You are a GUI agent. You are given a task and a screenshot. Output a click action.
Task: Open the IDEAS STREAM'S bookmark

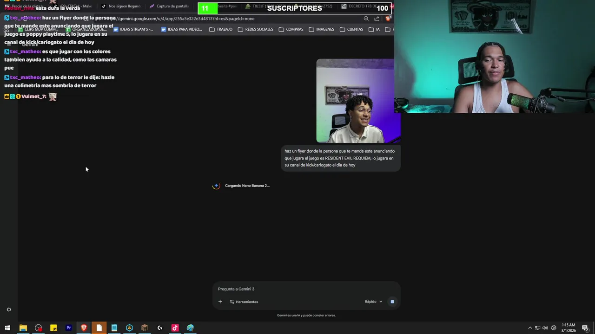[x=133, y=29]
